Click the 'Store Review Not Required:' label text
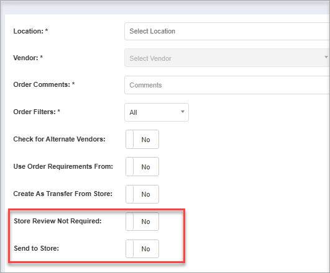330x273 pixels. coord(58,221)
